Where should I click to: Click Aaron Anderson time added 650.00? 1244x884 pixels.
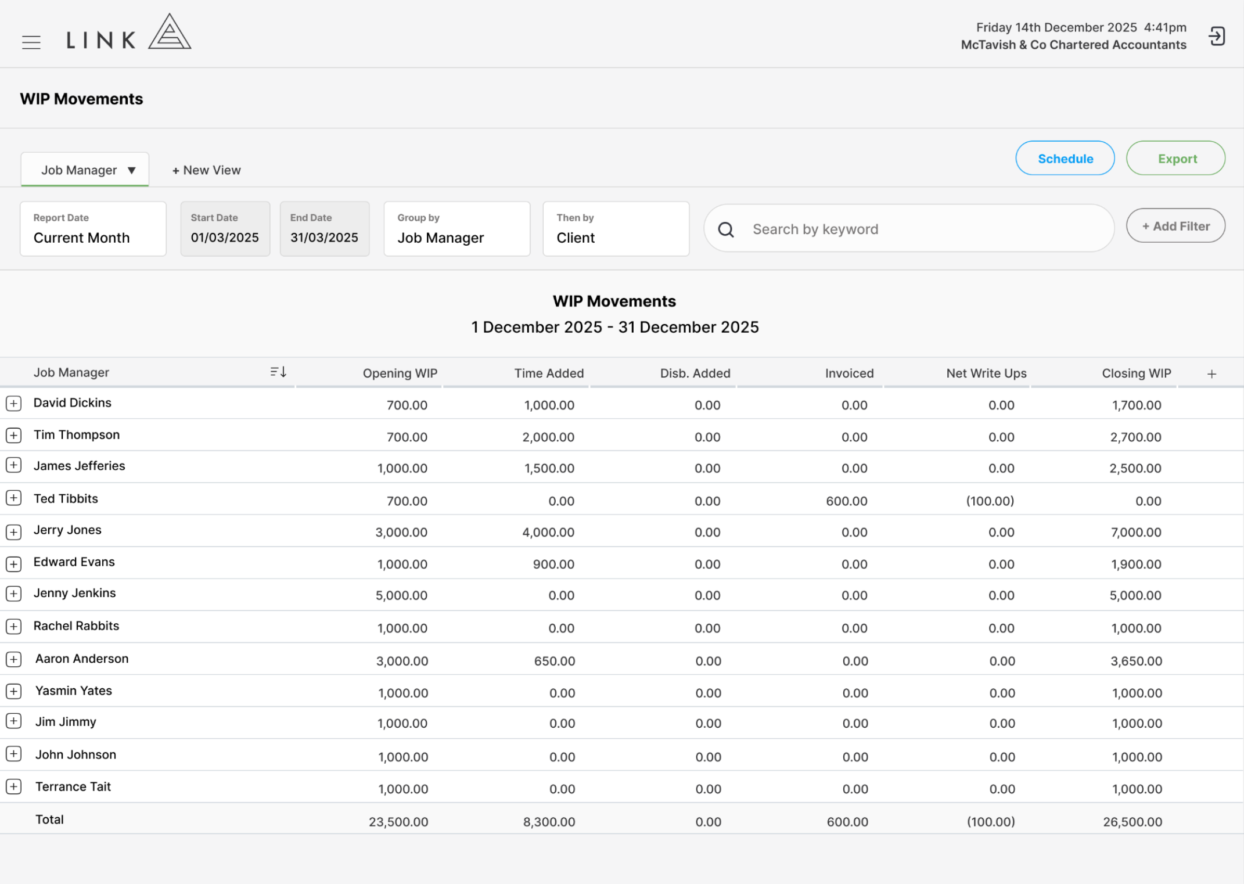click(x=555, y=661)
